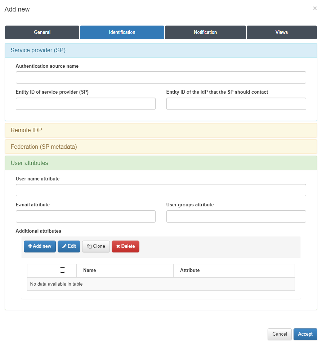Viewport: 322px width, 345px height.
Task: Close the Add new dialog
Action: click(315, 8)
